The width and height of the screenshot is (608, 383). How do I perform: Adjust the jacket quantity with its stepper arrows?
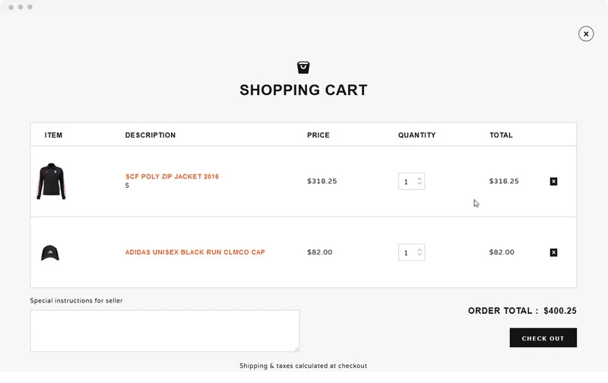coord(420,181)
